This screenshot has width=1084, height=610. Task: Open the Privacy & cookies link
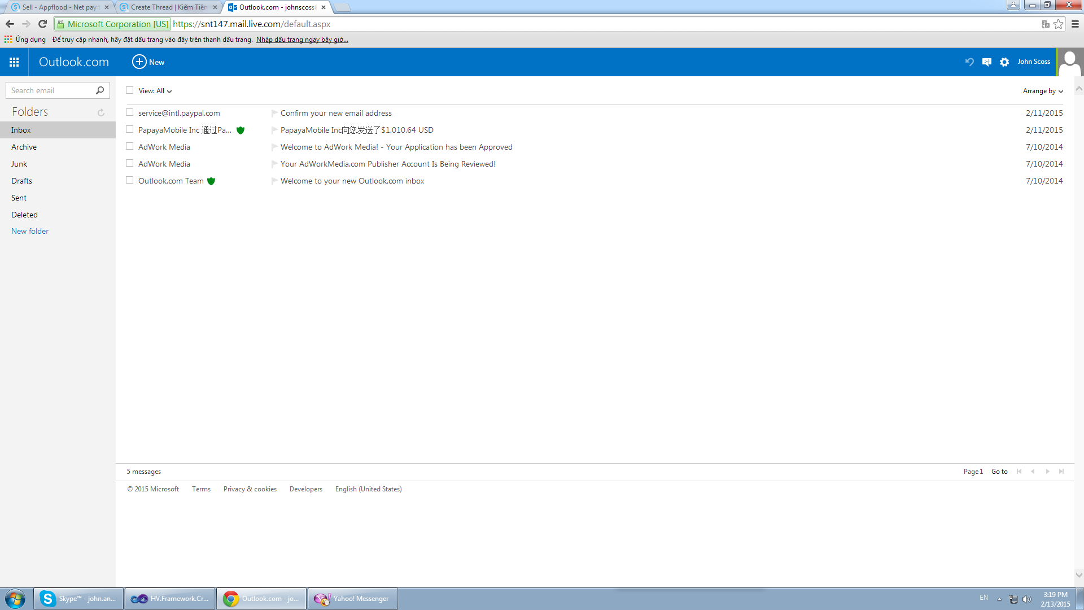pyautogui.click(x=250, y=489)
